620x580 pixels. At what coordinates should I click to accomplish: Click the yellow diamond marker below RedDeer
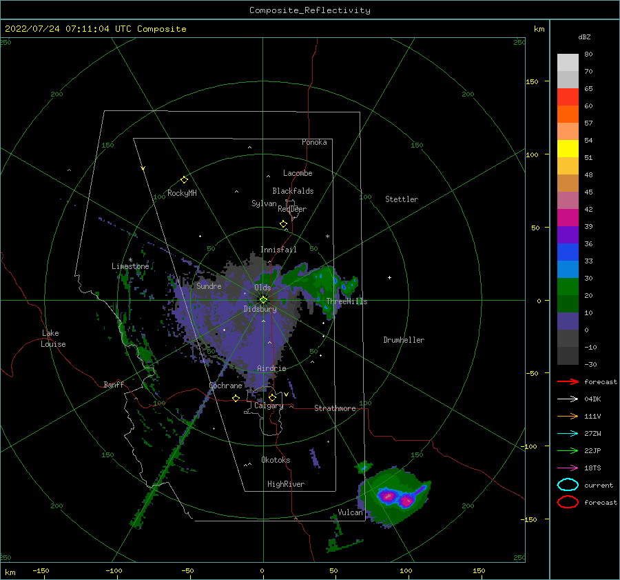(283, 224)
